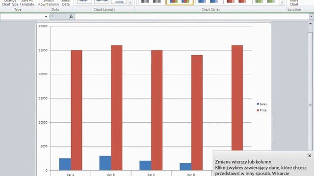314x176 pixels.
Task: Choose third chart layout thumbnail
Action: pos(119,2)
